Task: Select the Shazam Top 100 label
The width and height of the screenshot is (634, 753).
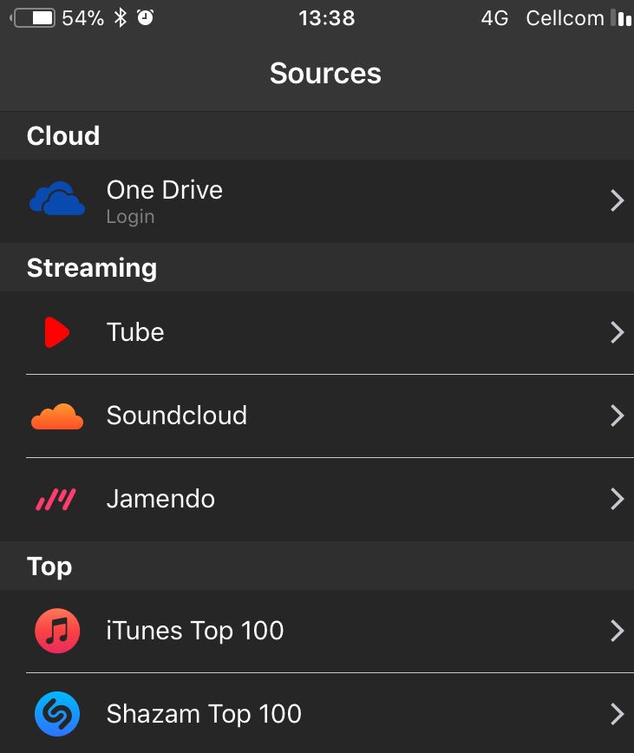Action: [x=204, y=714]
